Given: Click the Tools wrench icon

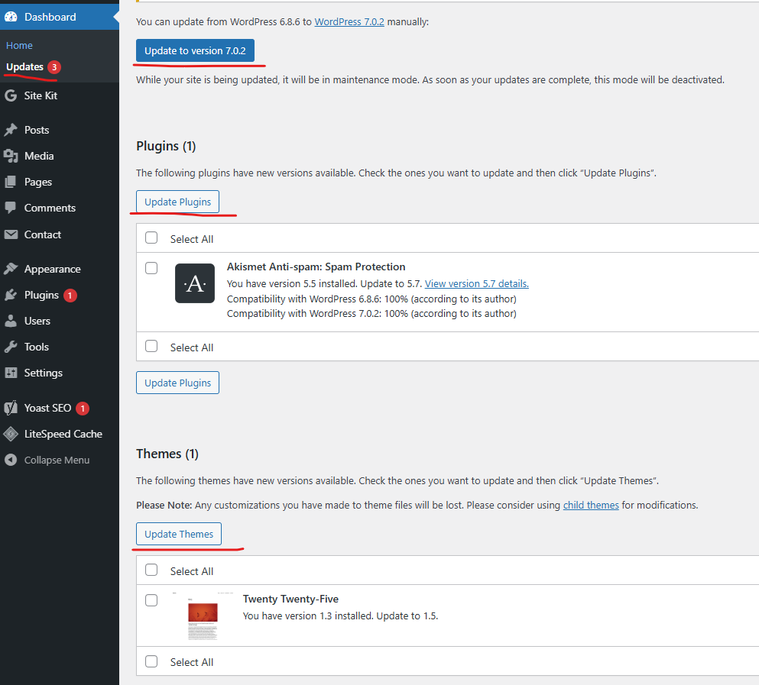Looking at the screenshot, I should (x=11, y=347).
